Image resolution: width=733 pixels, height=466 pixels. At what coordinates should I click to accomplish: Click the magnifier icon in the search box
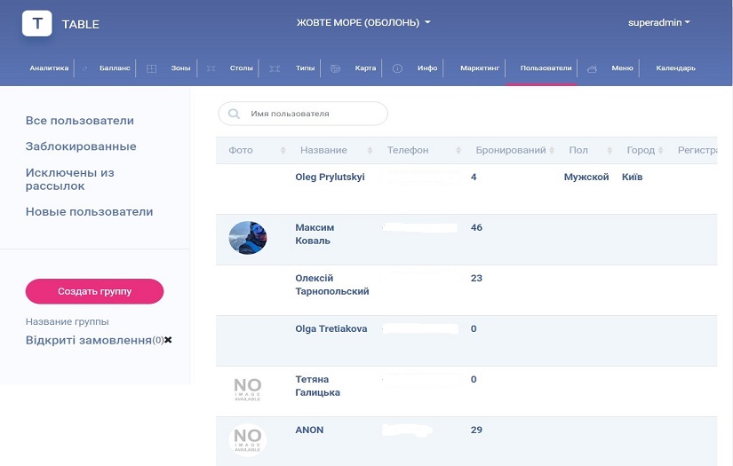234,114
